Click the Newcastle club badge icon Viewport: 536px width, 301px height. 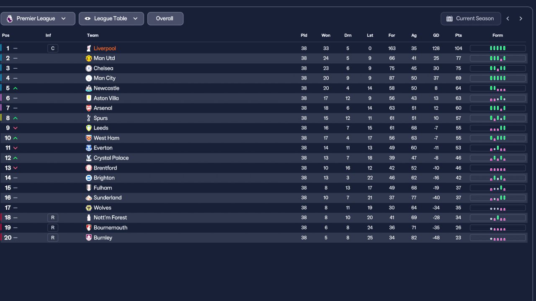(89, 88)
